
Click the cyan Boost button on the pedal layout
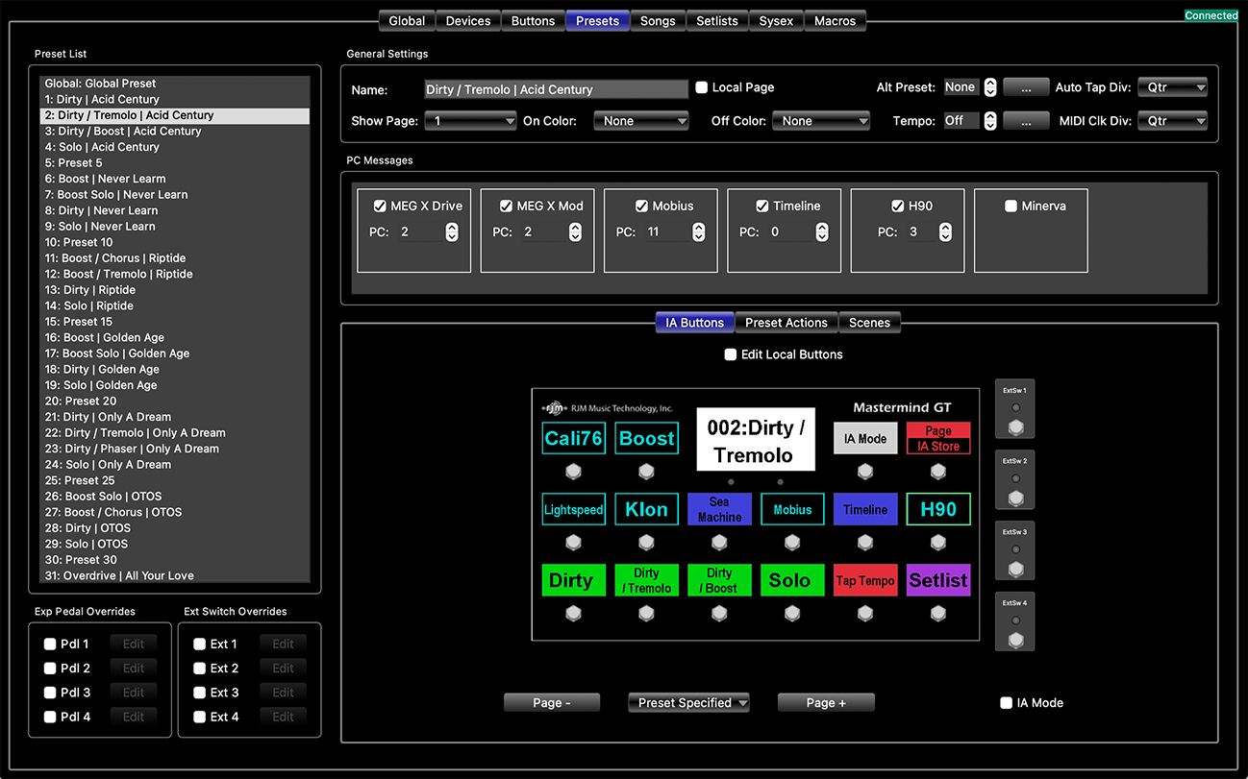(x=646, y=438)
